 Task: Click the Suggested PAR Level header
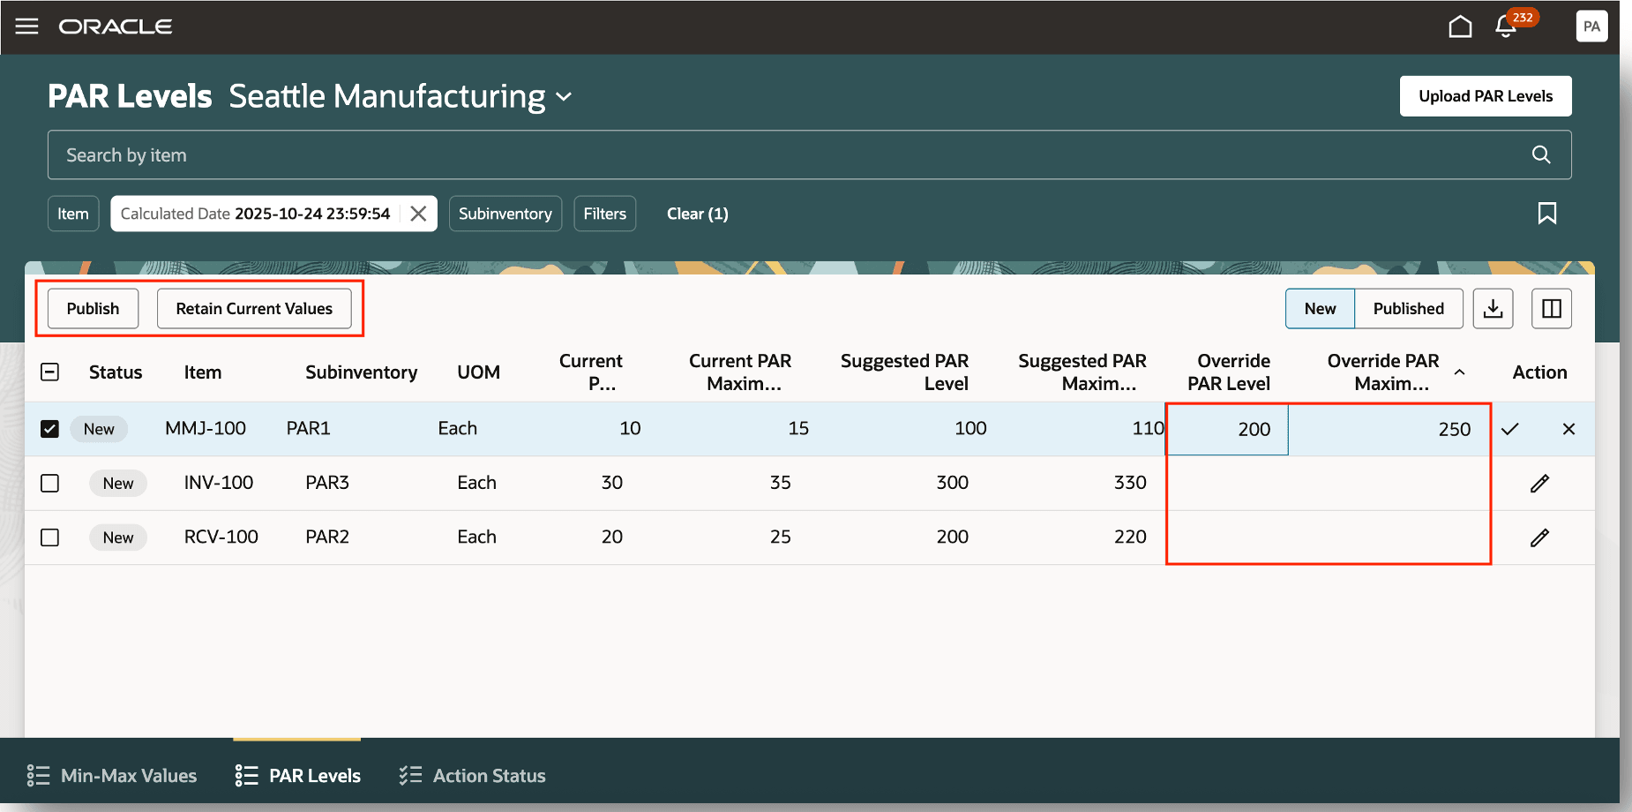[904, 372]
